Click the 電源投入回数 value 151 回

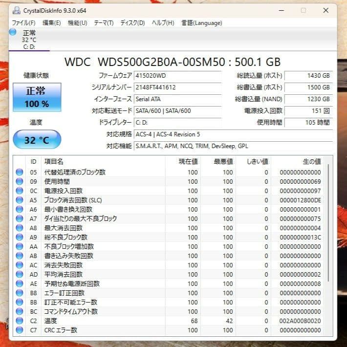pyautogui.click(x=309, y=111)
